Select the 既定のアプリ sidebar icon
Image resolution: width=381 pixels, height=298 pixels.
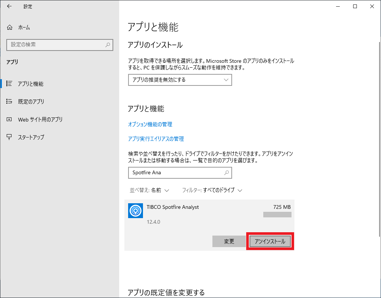click(x=9, y=101)
